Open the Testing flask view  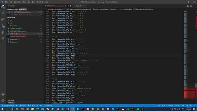[x=3, y=39]
